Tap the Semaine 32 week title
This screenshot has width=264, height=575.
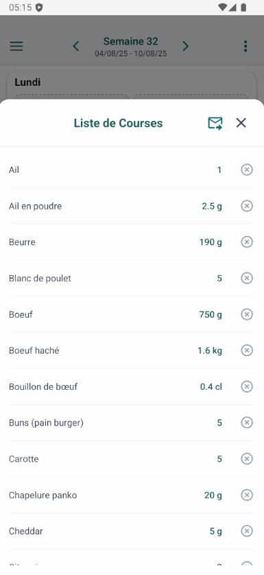[x=130, y=41]
